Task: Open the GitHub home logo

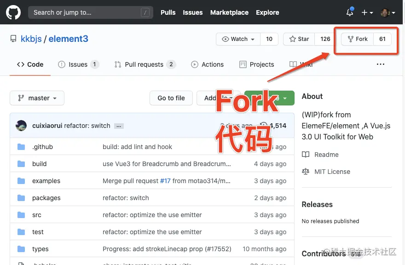Action: (13, 12)
